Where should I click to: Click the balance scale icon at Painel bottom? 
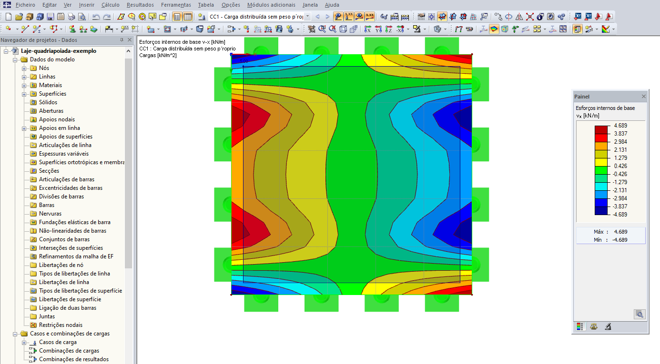[x=594, y=327]
